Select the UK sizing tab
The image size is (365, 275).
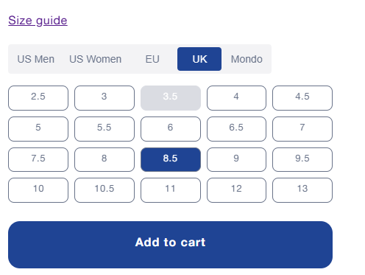point(199,59)
